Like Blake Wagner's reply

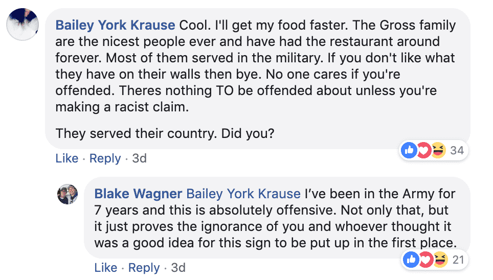click(106, 267)
